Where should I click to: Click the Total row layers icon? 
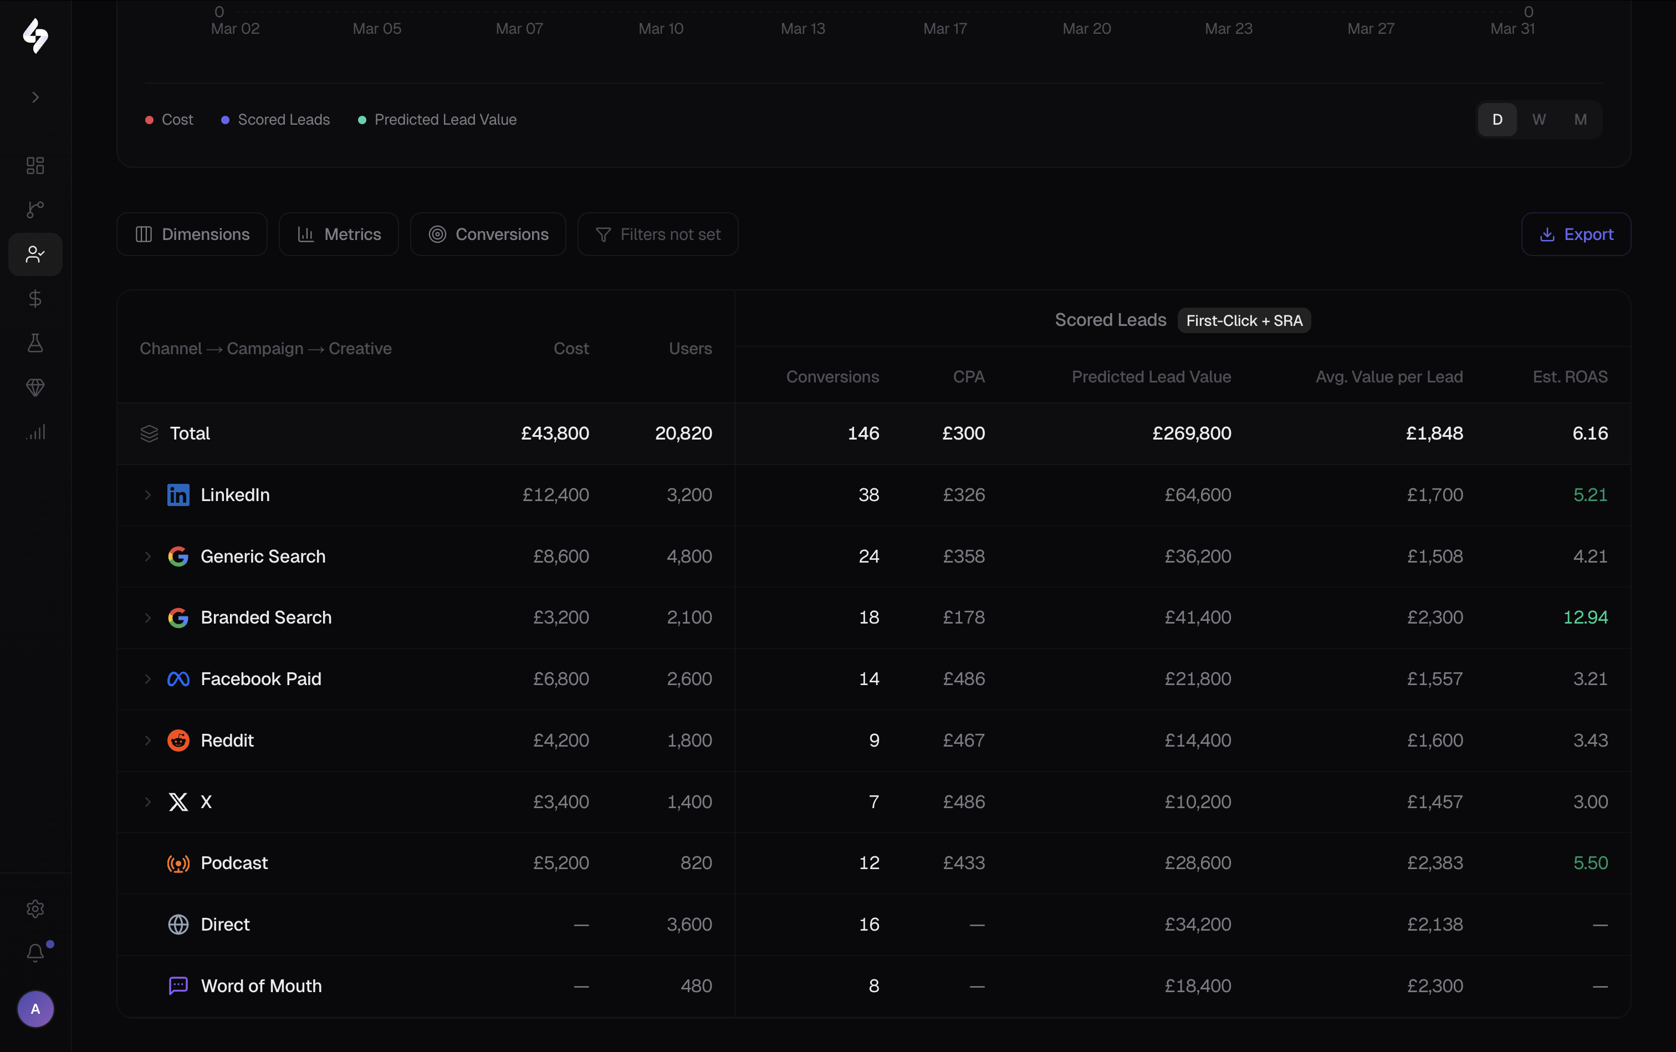[150, 433]
